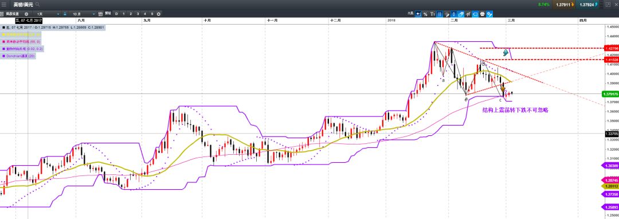Screen dimensions: 619x219
Task: Click the 工具 tools label
Action: 410,13
